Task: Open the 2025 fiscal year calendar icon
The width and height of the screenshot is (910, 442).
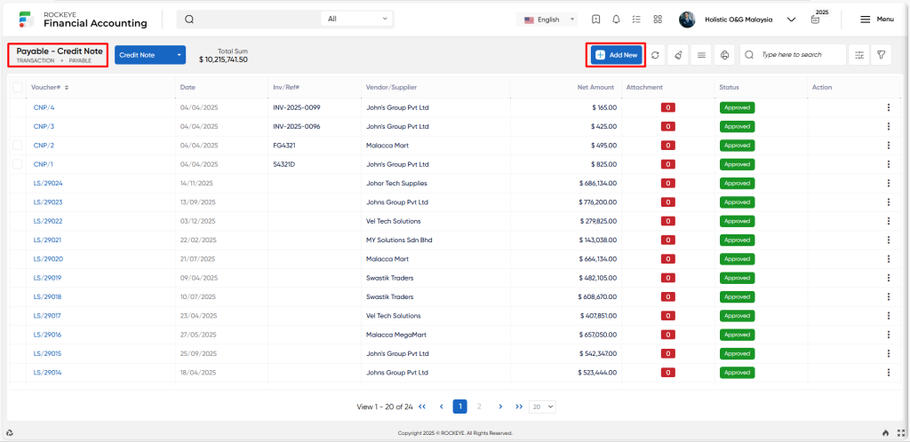Action: click(x=816, y=20)
